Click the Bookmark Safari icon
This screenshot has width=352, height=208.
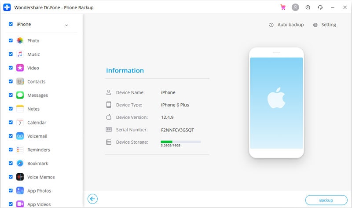[x=20, y=164]
